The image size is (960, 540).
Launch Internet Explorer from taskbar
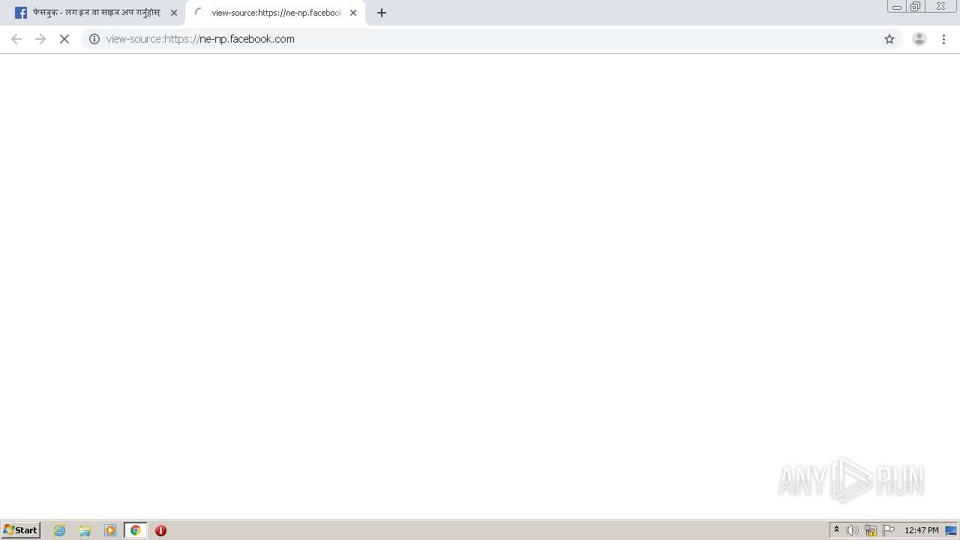(x=60, y=530)
